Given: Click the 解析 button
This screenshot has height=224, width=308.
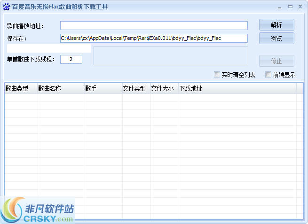Looking at the screenshot, I should [x=276, y=25].
